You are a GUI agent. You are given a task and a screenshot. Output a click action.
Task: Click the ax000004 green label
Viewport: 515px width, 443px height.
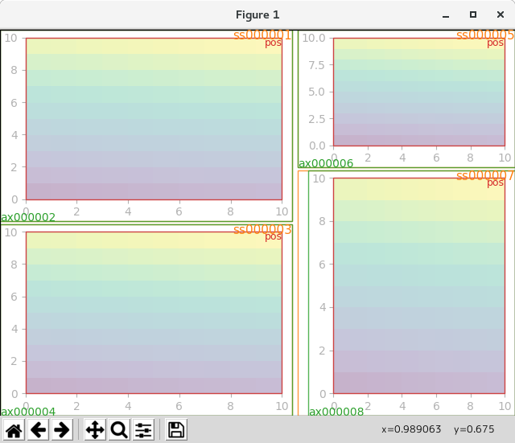[28, 412]
